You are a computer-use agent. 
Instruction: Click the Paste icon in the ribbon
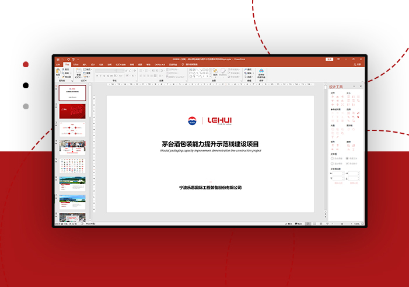click(x=58, y=72)
